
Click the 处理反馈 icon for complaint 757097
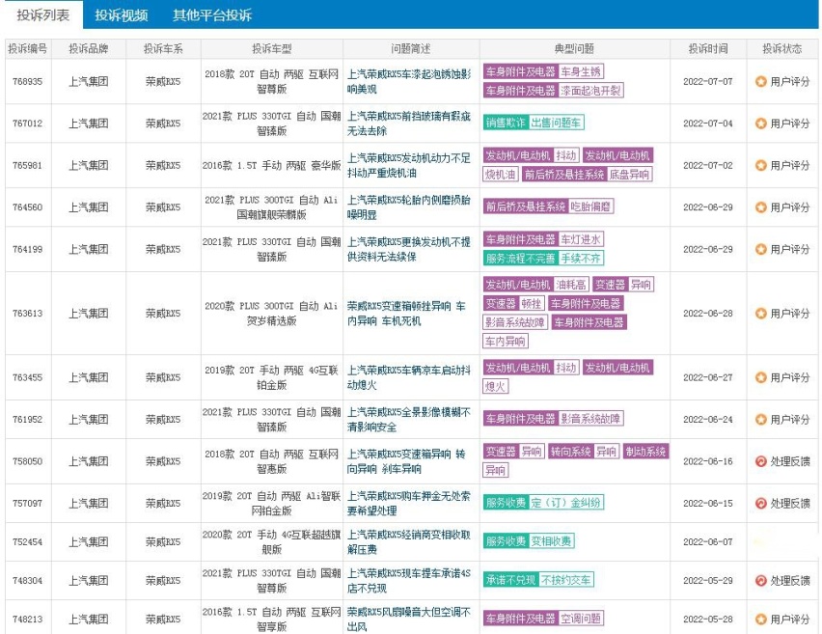pyautogui.click(x=760, y=503)
